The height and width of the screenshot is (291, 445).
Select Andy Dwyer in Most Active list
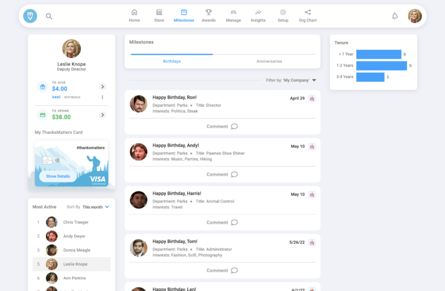72,236
